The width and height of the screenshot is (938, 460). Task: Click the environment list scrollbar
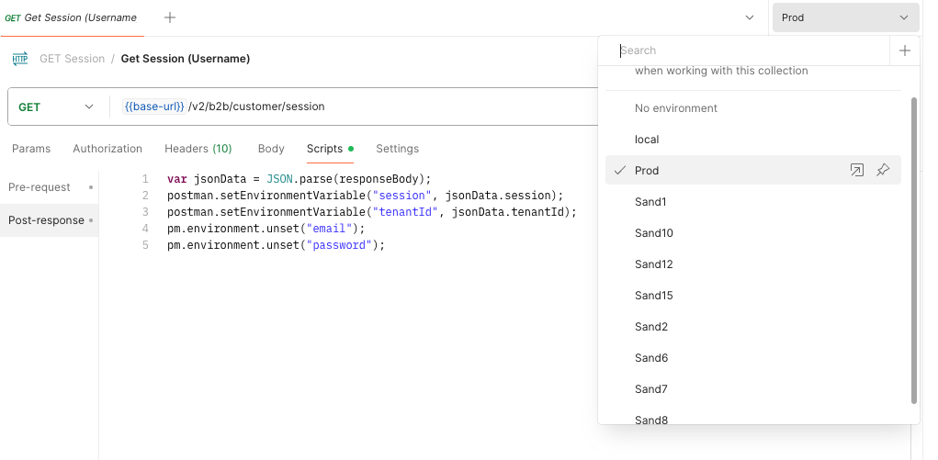pos(913,250)
